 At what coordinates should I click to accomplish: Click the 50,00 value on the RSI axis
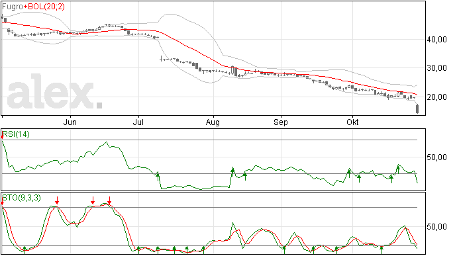[x=437, y=157]
